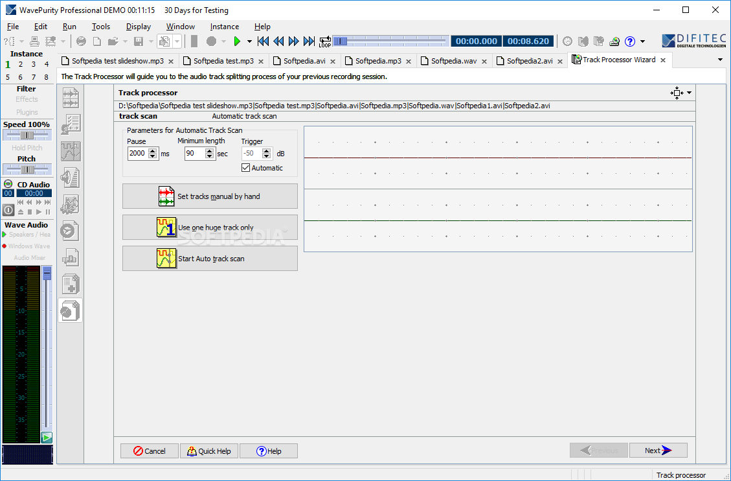Click the Pause value input field
The height and width of the screenshot is (481, 731).
pyautogui.click(x=138, y=153)
